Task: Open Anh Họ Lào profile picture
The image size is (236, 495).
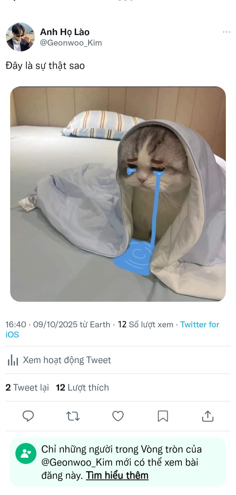Action: point(20,37)
